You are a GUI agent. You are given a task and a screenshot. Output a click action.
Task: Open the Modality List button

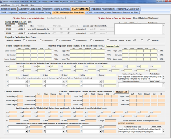click(x=121, y=92)
